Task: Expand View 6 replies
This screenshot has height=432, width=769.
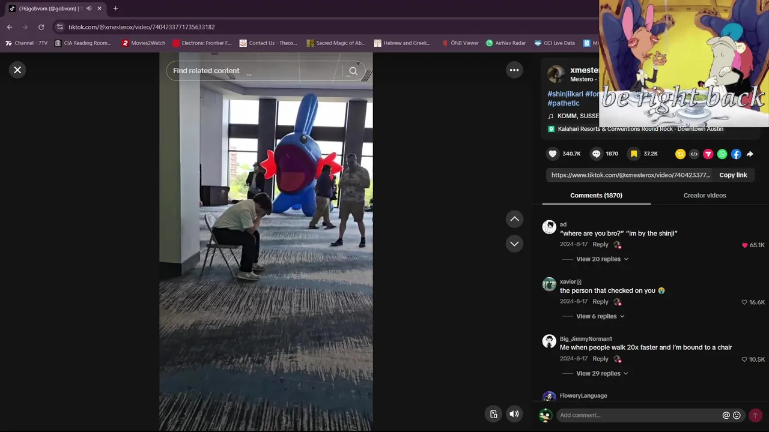Action: 600,316
